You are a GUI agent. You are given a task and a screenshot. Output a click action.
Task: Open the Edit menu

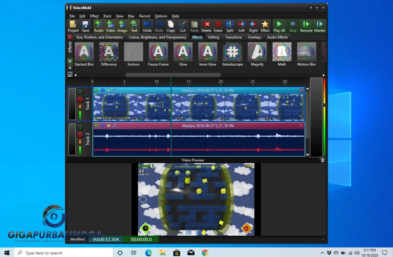click(82, 16)
